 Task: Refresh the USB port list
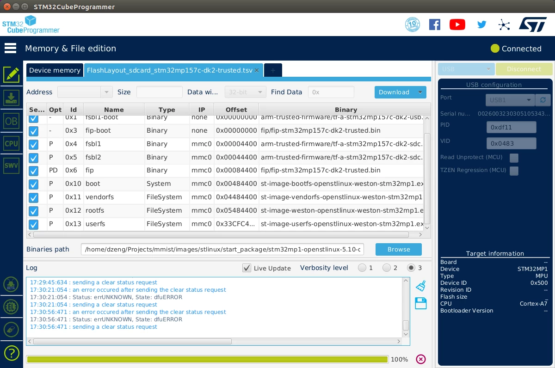pyautogui.click(x=543, y=100)
